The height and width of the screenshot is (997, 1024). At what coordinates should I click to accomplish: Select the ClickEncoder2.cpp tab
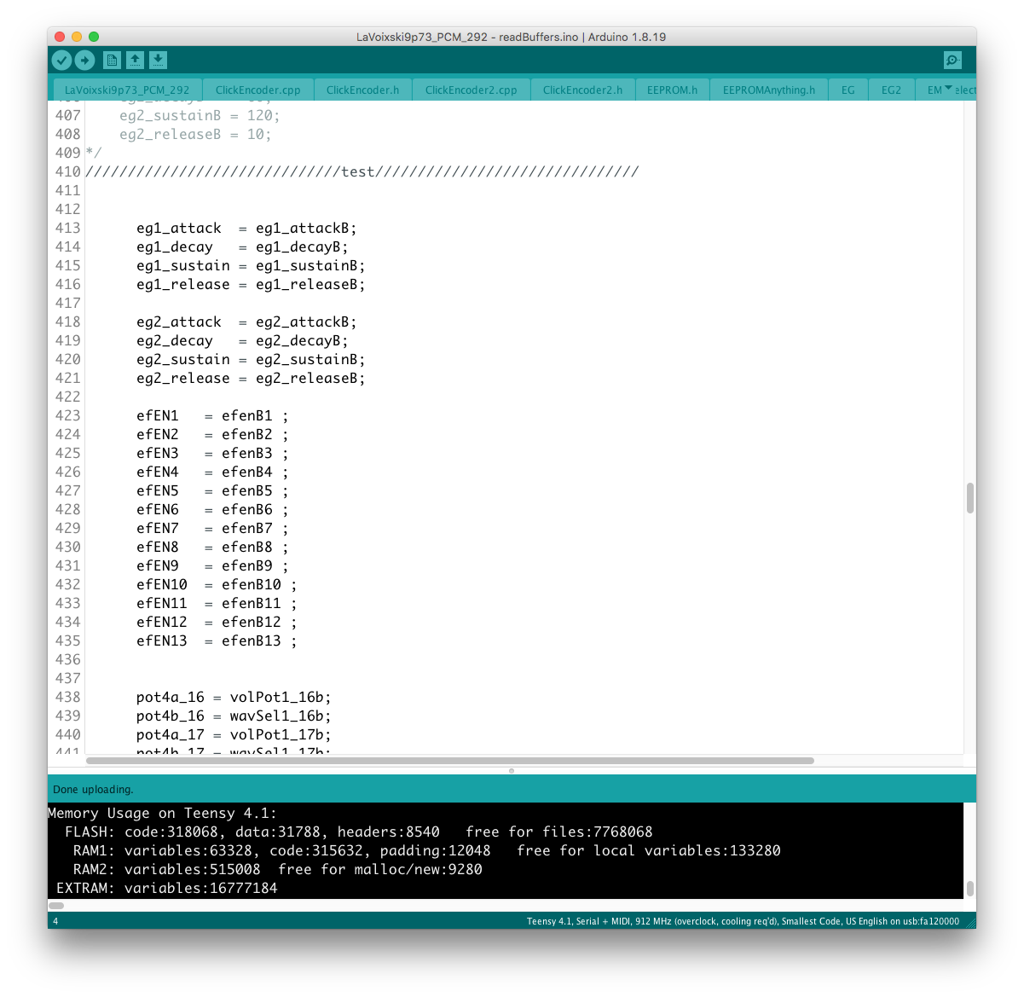tap(471, 90)
